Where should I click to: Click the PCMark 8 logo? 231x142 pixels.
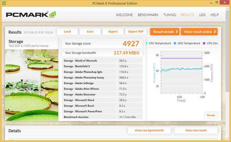click(31, 14)
